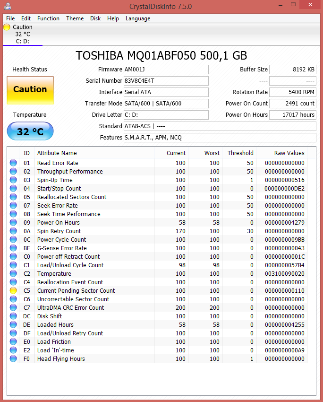Click the Transfer Mode field
This screenshot has width=323, height=402.
point(166,103)
